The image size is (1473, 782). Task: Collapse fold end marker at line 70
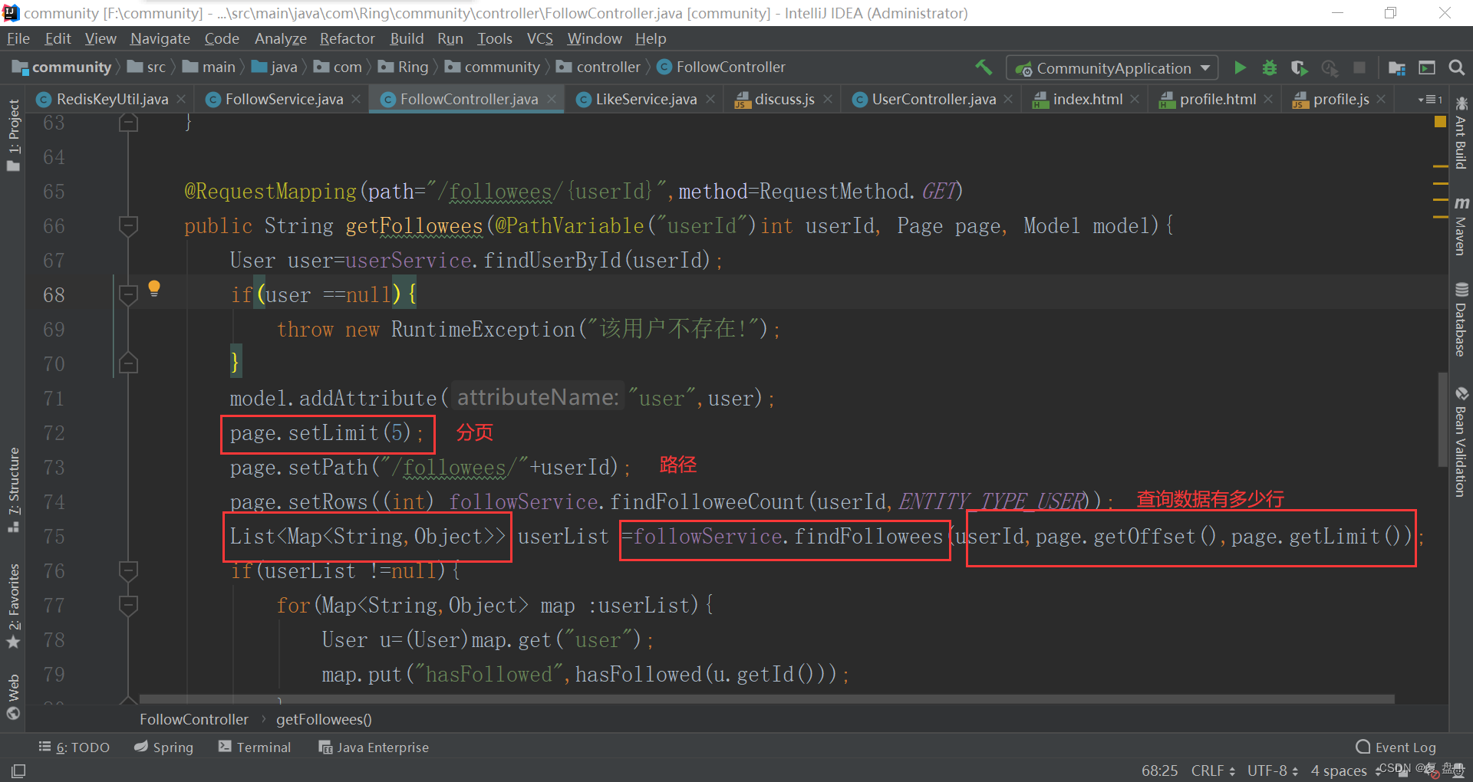[128, 363]
